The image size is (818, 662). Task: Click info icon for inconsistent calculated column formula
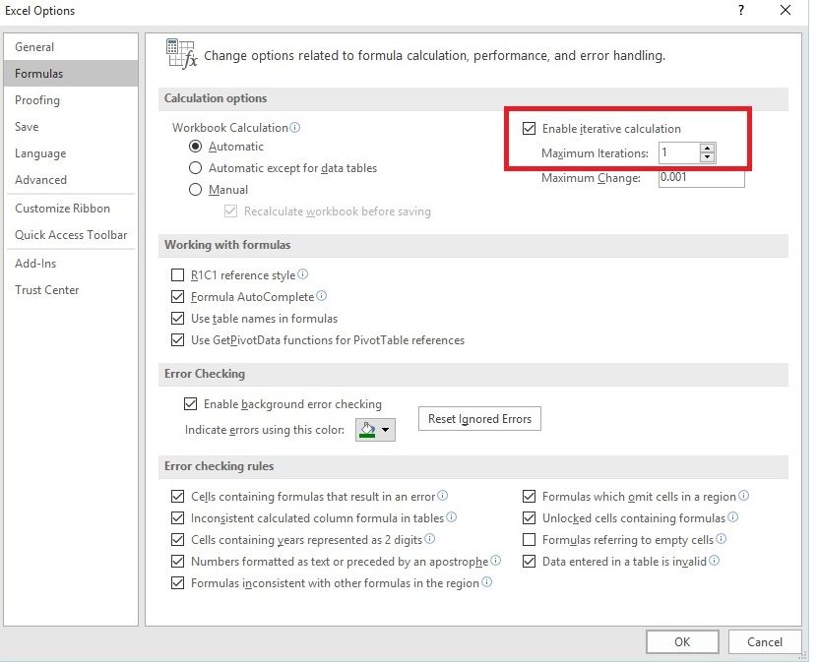coord(451,516)
